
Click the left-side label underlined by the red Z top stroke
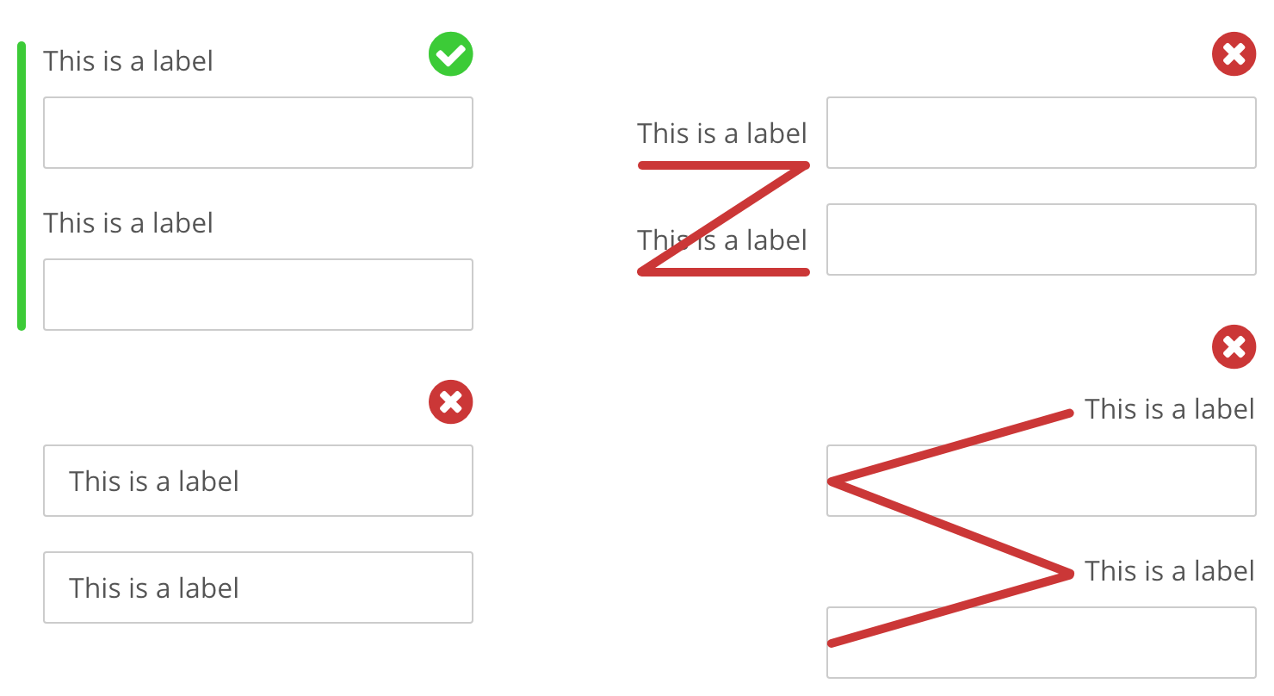point(722,134)
